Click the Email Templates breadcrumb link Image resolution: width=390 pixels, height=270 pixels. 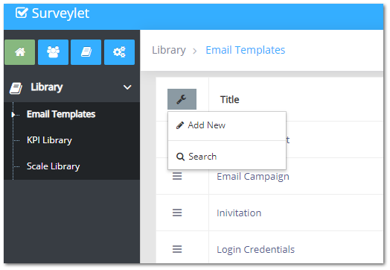tap(246, 50)
